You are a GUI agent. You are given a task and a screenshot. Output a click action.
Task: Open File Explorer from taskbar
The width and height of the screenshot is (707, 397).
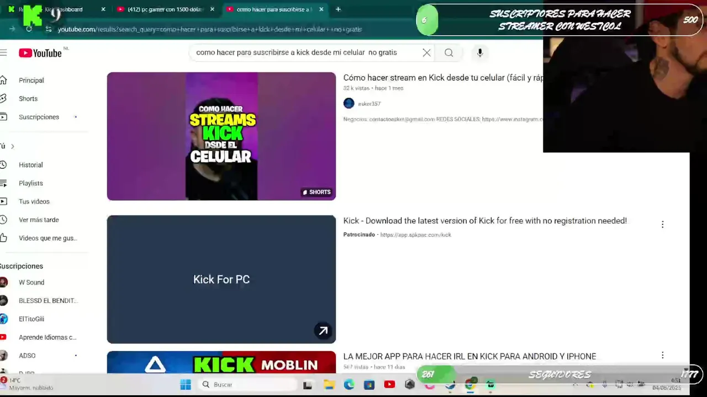pos(329,384)
